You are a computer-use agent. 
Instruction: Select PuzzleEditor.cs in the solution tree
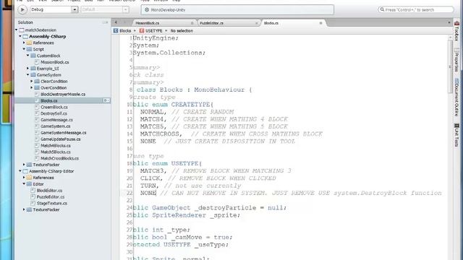point(50,197)
